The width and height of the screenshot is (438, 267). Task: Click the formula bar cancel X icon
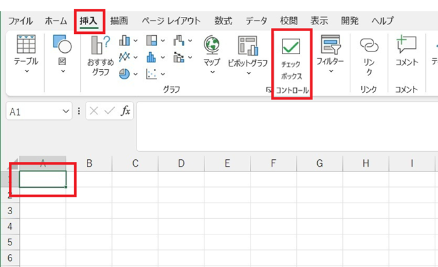tap(94, 111)
